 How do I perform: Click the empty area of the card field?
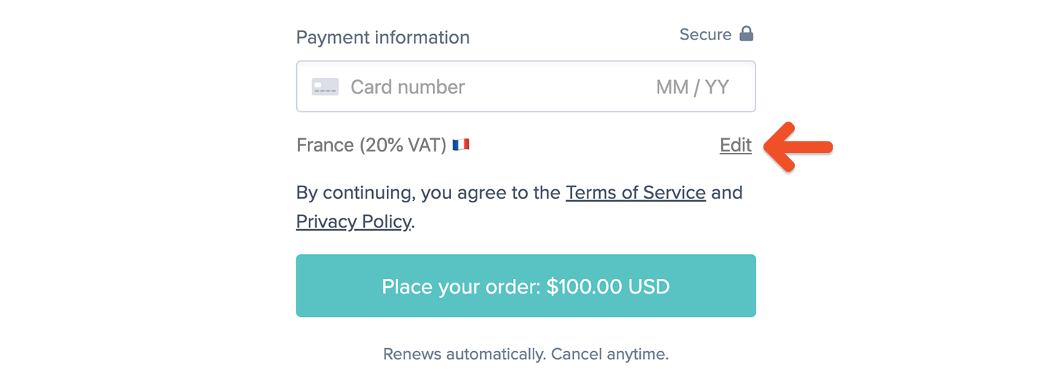[558, 87]
